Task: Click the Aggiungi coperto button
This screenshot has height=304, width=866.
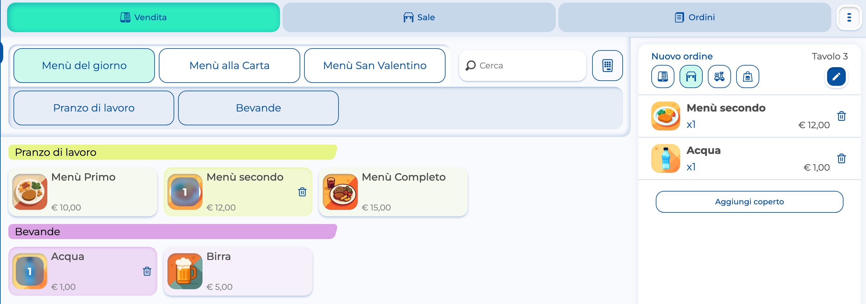Action: point(749,201)
